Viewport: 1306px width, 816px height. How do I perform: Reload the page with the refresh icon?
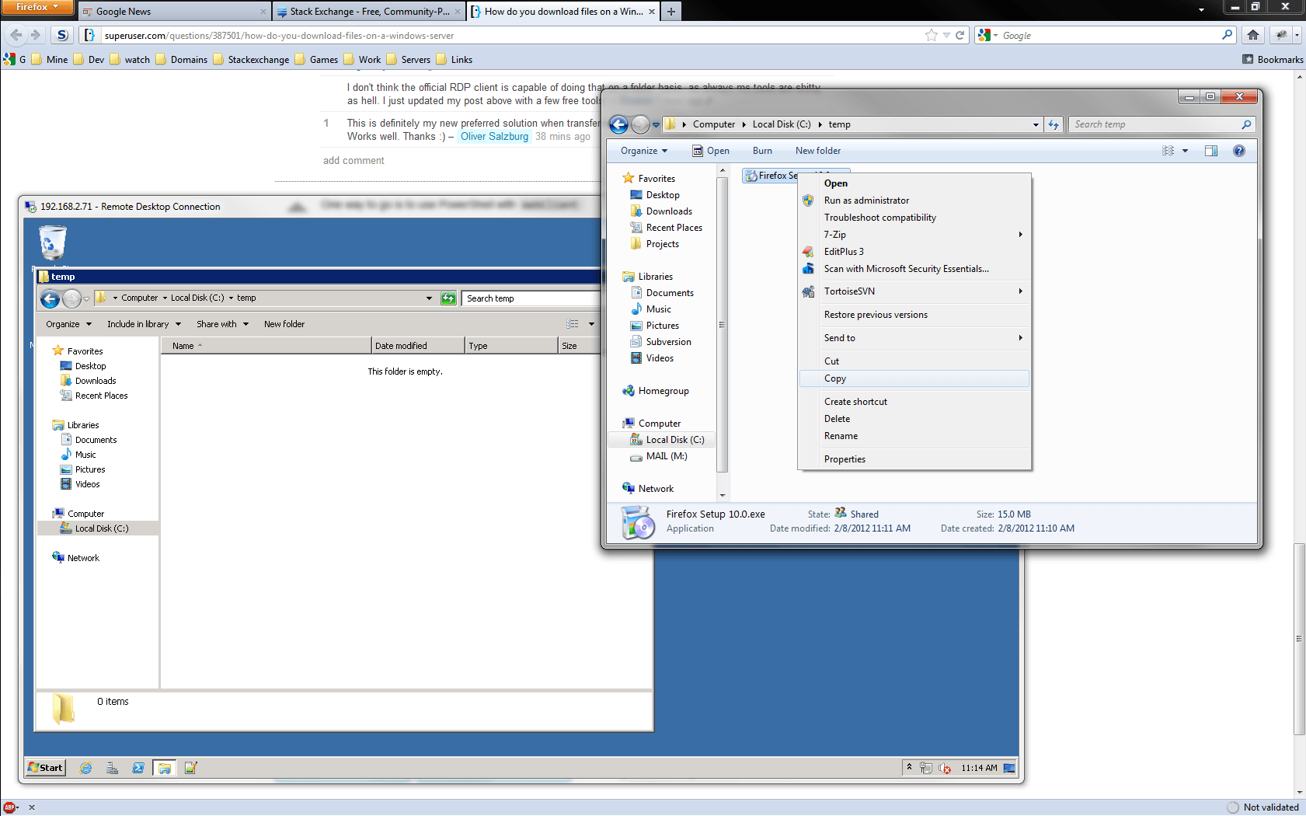coord(959,35)
